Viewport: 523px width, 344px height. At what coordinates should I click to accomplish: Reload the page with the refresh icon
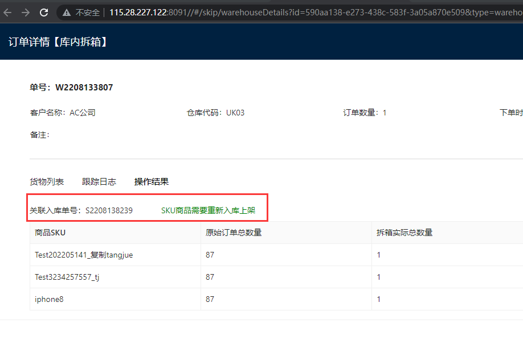click(44, 12)
